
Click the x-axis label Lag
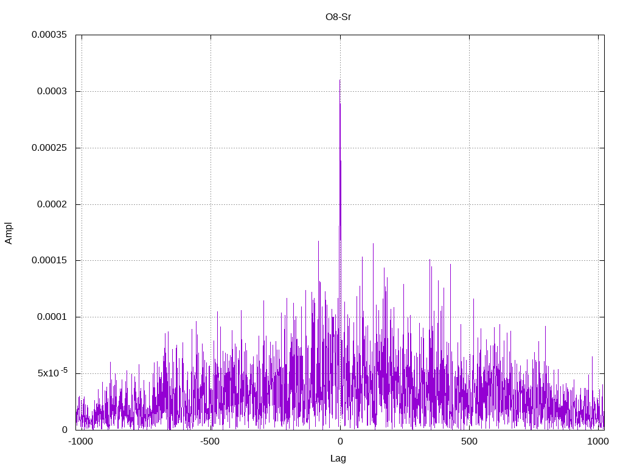(338, 458)
